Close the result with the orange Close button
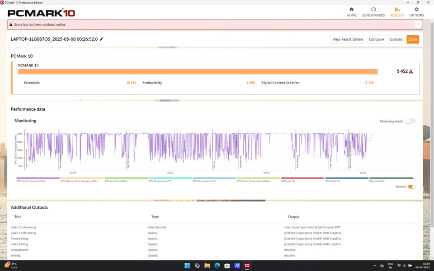This screenshot has width=434, height=271. pyautogui.click(x=413, y=39)
